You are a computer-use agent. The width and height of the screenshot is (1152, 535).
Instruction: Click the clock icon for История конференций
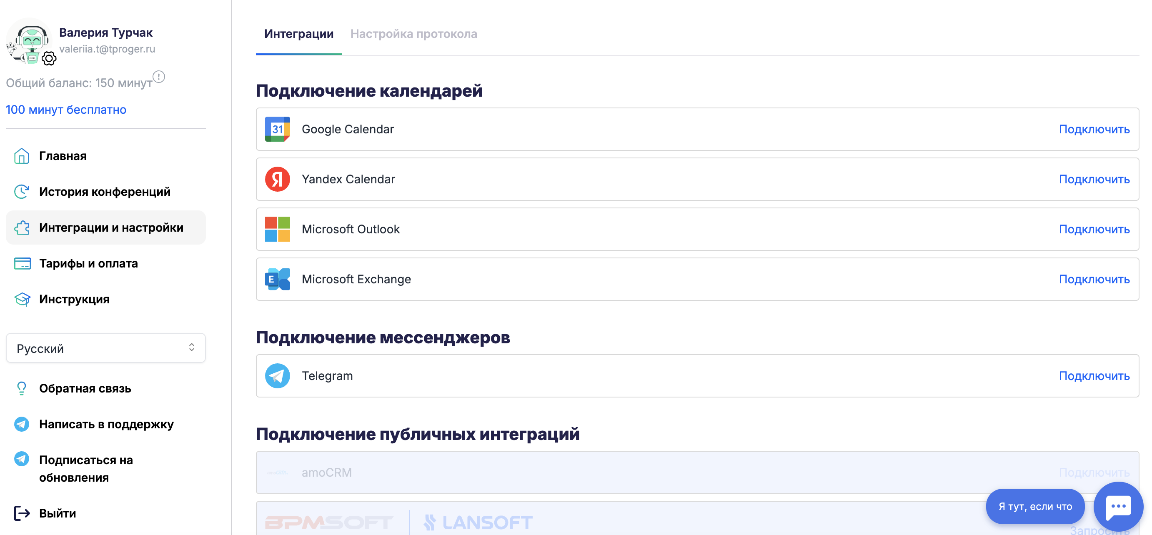pyautogui.click(x=22, y=191)
